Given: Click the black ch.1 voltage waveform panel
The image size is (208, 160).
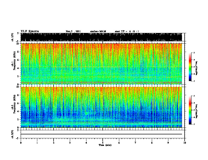Looking at the screenshot, I should 101,37.
